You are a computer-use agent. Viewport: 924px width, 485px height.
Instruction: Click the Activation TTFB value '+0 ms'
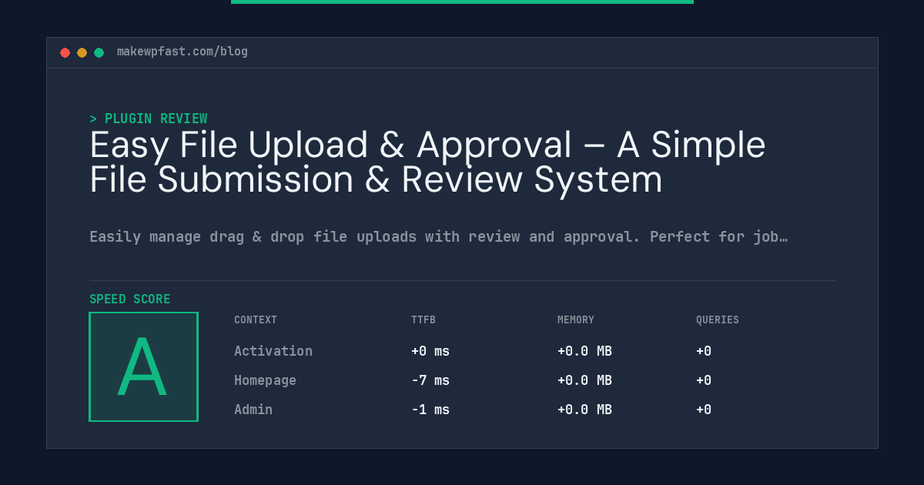pos(430,351)
